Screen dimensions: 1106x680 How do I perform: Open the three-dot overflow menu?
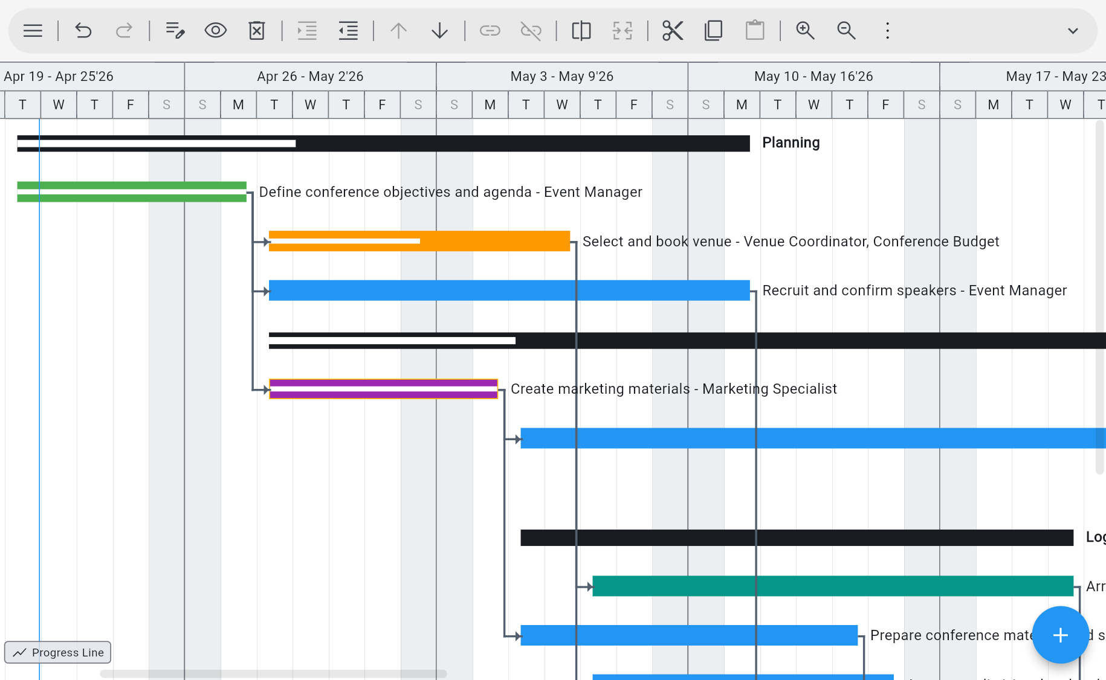[x=887, y=30]
